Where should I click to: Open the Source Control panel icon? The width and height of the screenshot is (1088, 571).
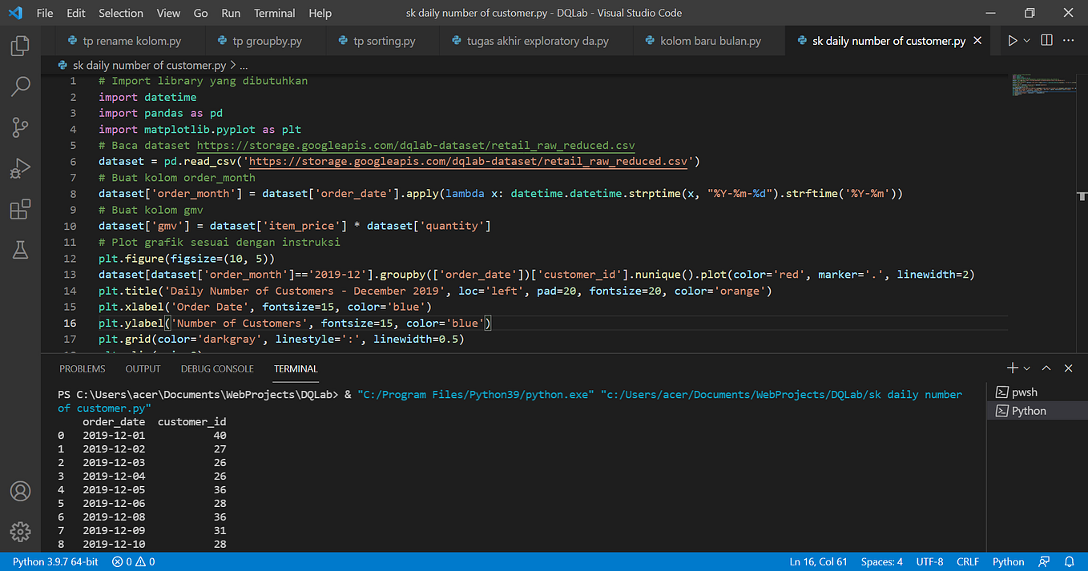point(20,127)
